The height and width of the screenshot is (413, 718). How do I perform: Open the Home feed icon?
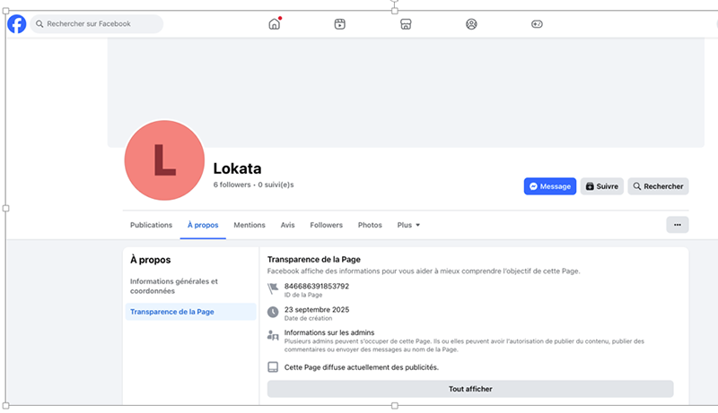pos(275,24)
